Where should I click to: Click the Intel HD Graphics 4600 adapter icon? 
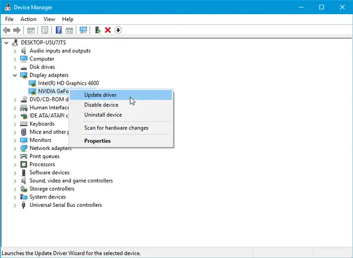coord(32,83)
